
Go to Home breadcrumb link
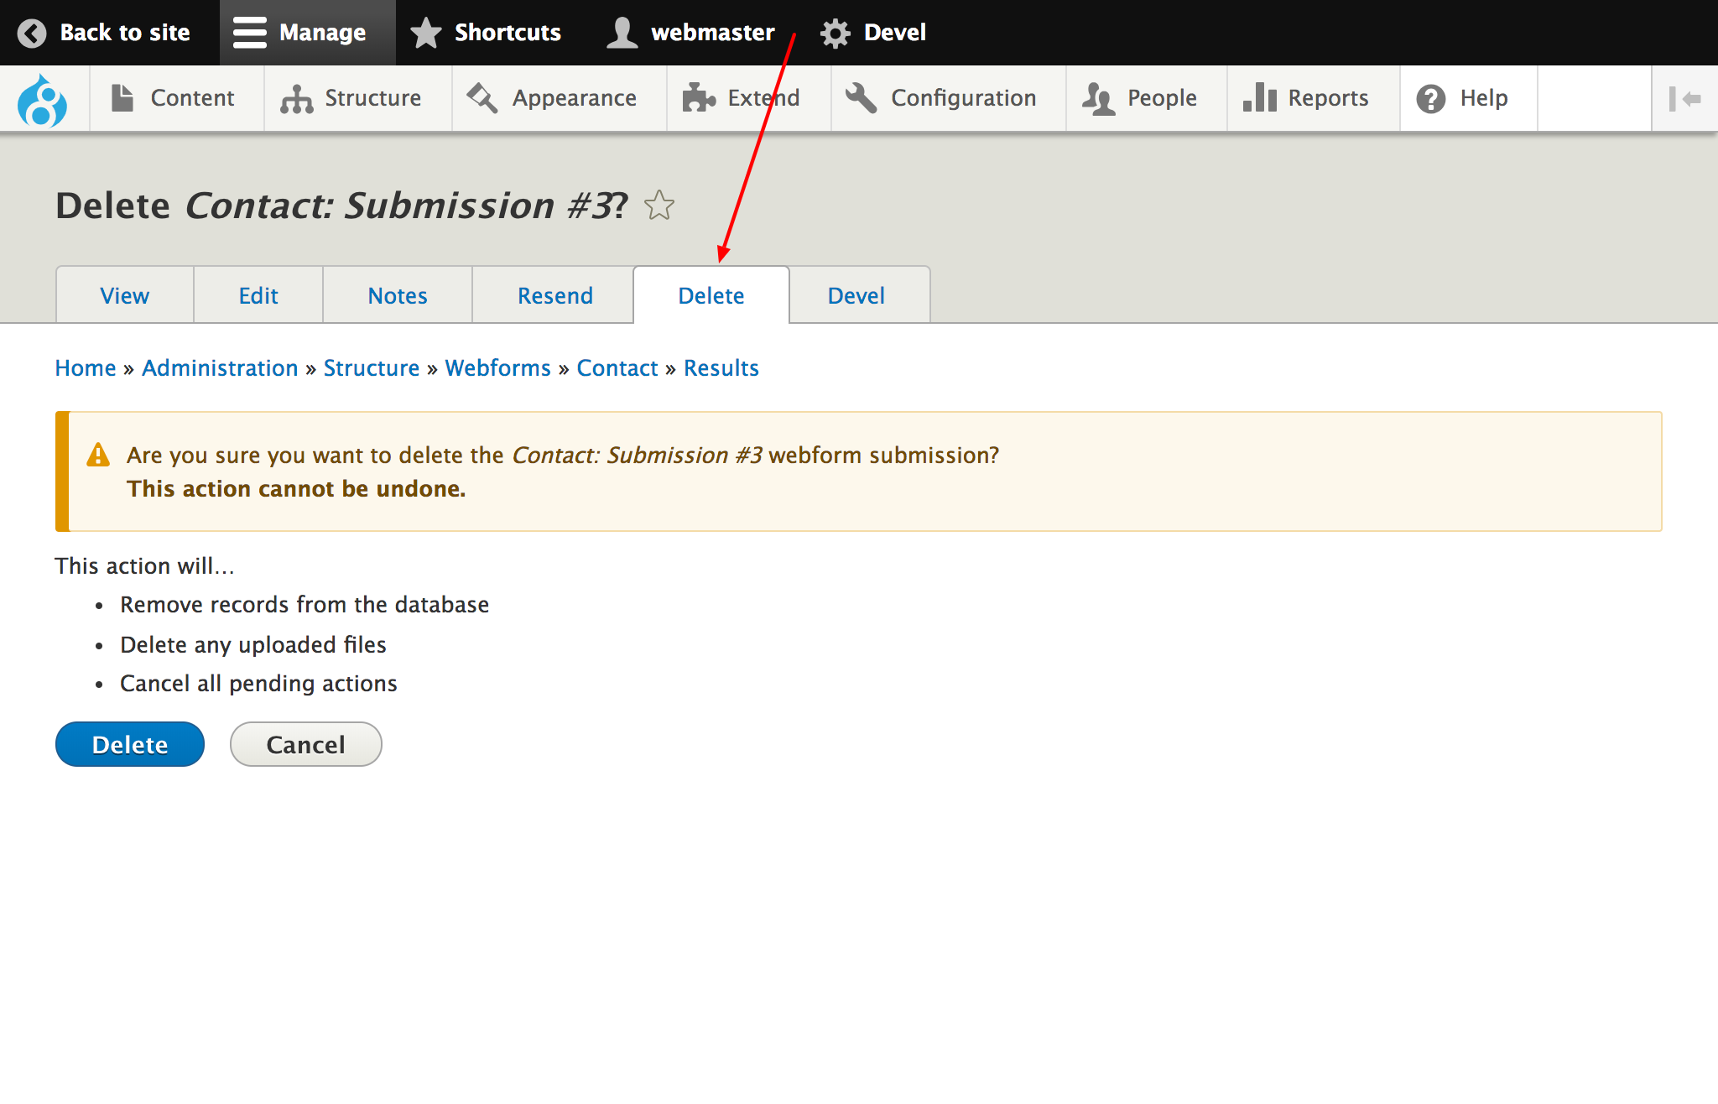(x=86, y=368)
